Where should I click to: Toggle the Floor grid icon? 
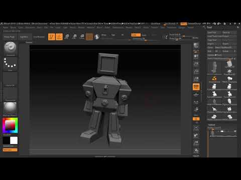(x=196, y=94)
